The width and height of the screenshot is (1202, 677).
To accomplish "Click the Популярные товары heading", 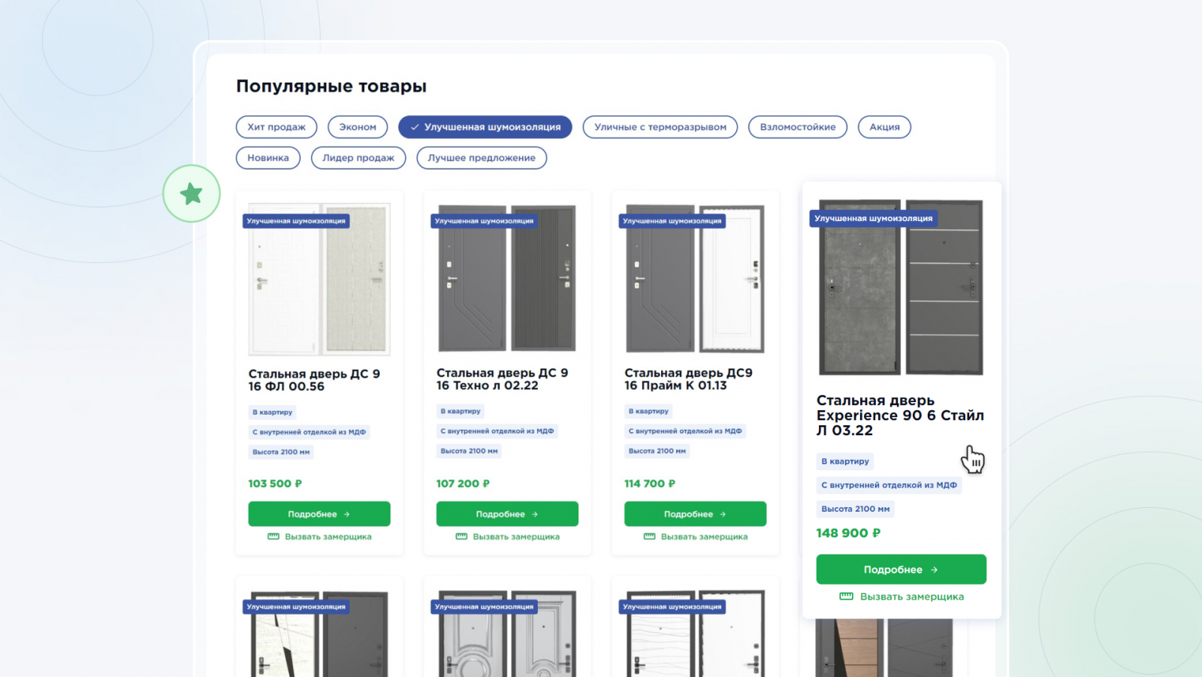I will pyautogui.click(x=331, y=86).
